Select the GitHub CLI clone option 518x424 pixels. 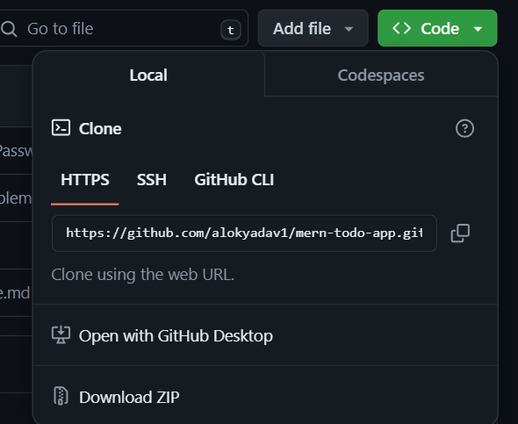pos(234,180)
